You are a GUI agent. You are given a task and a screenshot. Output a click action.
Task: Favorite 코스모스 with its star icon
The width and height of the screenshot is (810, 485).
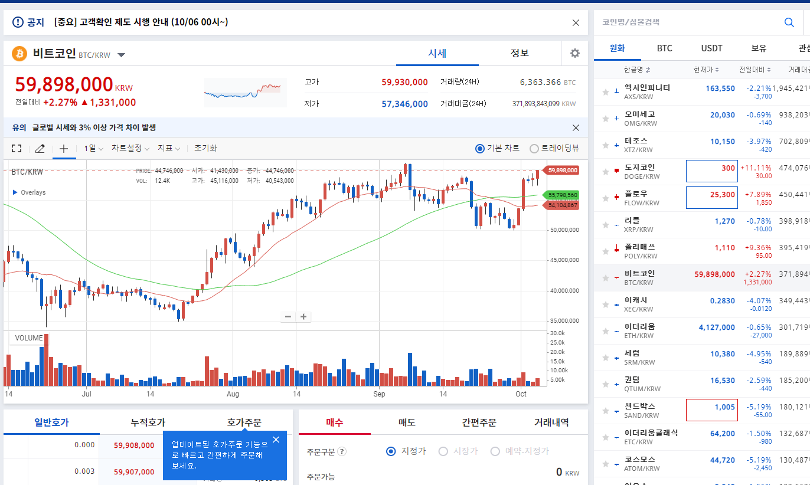605,464
